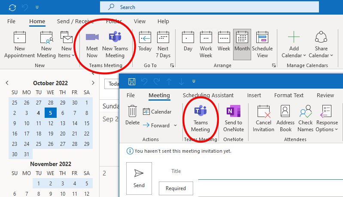Click the Send button

(139, 178)
